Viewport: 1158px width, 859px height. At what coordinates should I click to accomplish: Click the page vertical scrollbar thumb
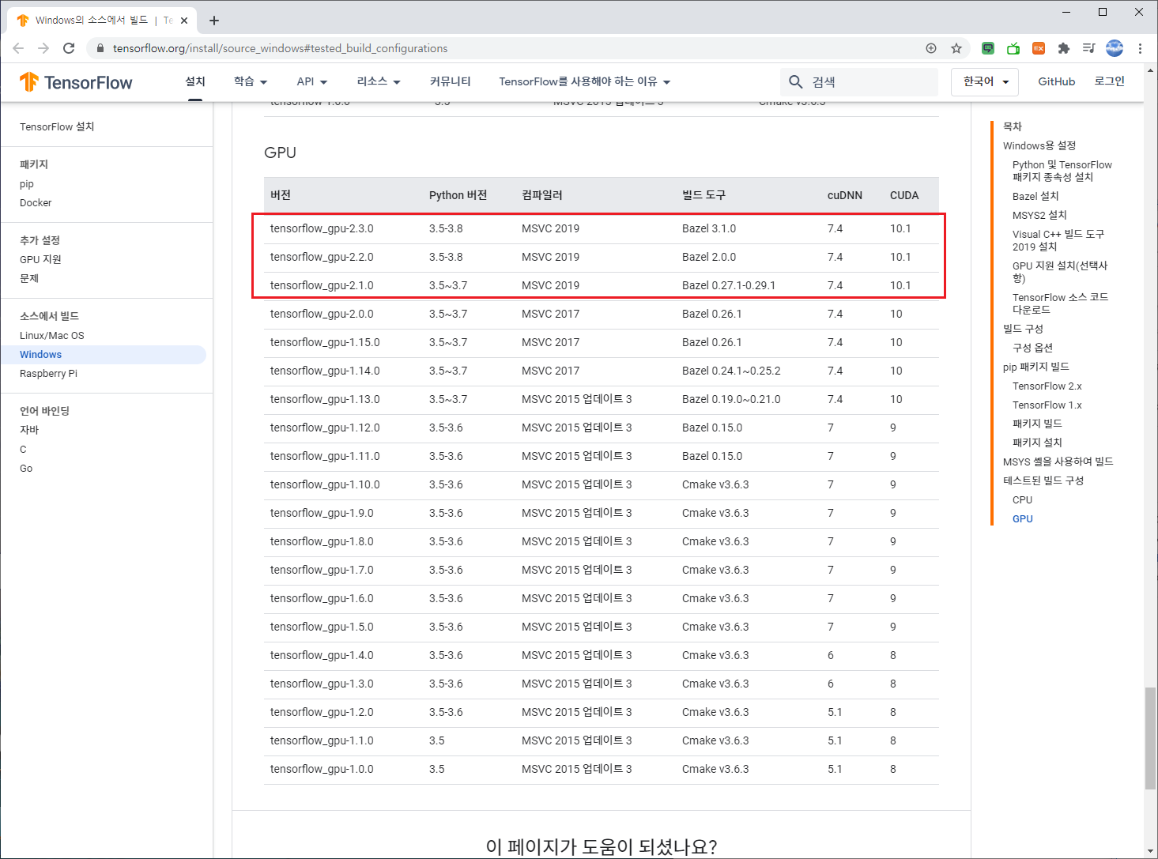tap(1150, 738)
